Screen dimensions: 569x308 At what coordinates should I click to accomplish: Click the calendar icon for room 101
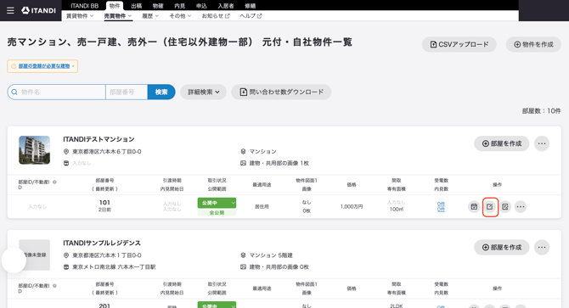[x=474, y=206]
